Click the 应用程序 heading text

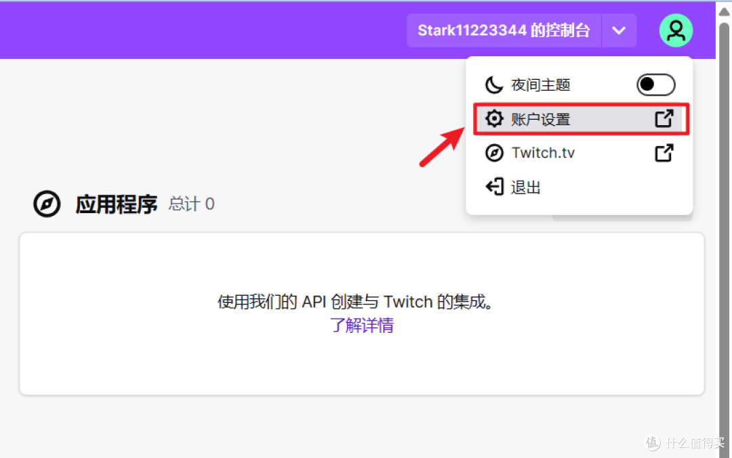pos(117,204)
